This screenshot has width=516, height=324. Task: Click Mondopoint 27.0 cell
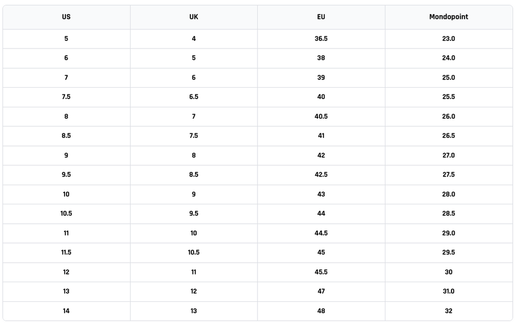pos(448,155)
